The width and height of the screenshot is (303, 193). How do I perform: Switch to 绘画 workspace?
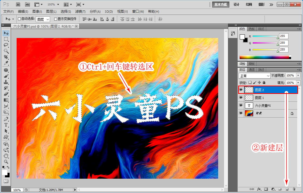click(249, 4)
